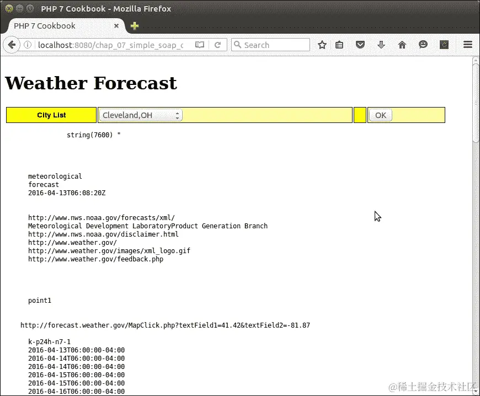Click the City List label
Viewport: 480px width, 396px height.
(51, 115)
